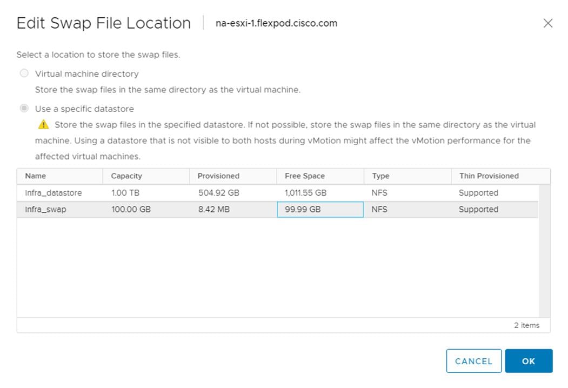Select the infra_datastore row name
The height and width of the screenshot is (388, 568).
pos(54,193)
